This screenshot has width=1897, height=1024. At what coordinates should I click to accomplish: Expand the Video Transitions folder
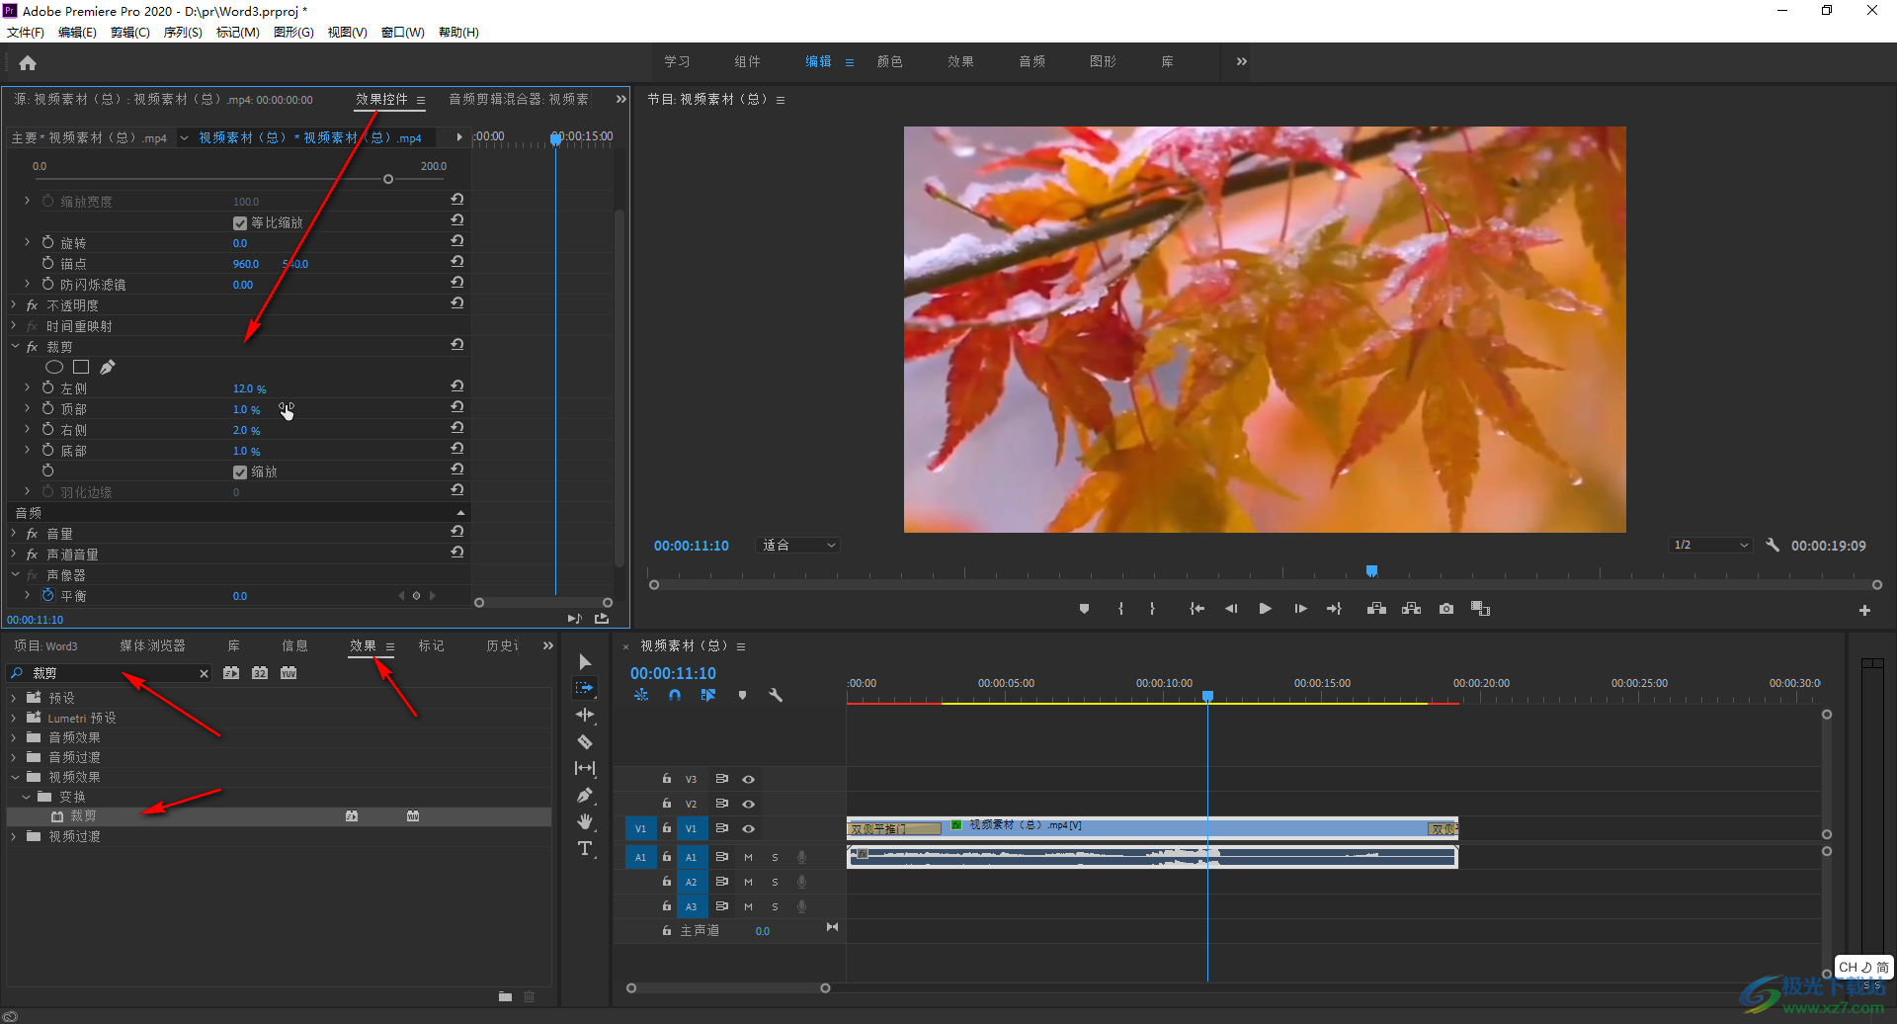point(14,836)
